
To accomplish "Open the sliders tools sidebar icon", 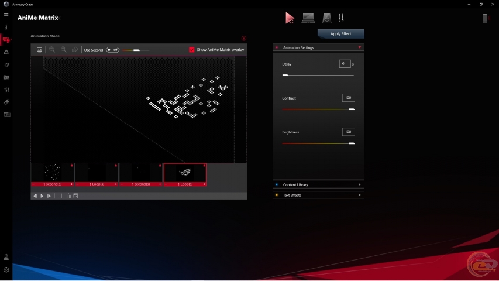I will coord(6,90).
